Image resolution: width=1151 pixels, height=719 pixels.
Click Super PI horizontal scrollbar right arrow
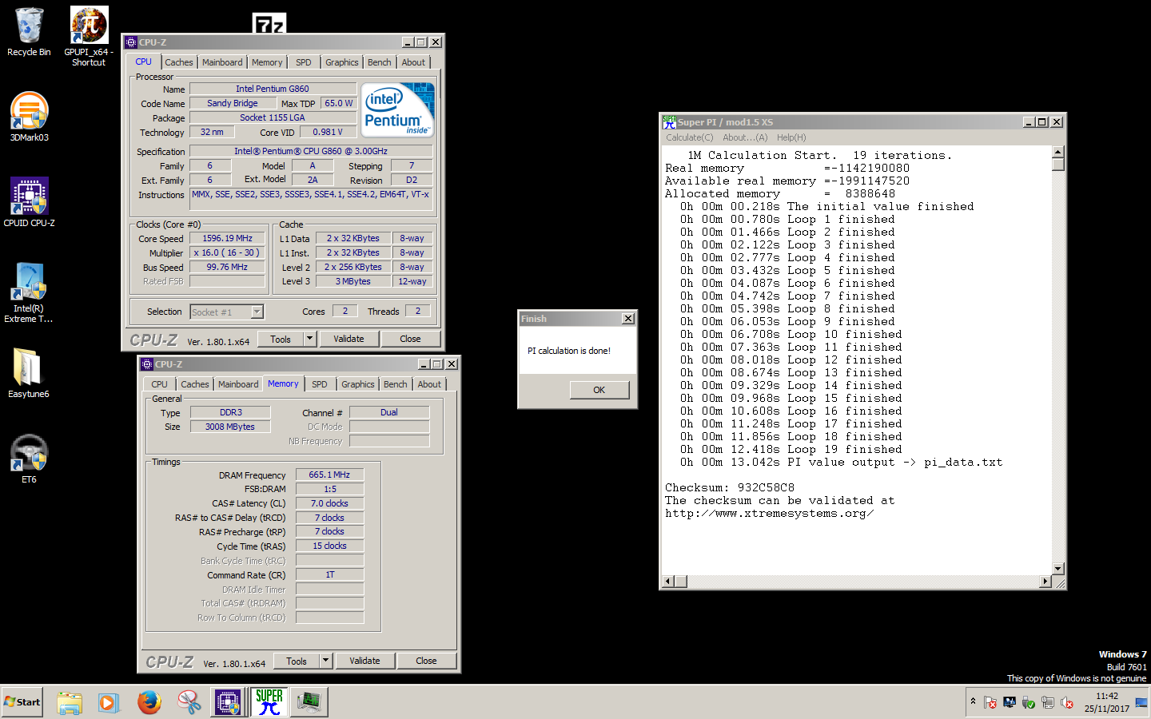[x=1045, y=582]
